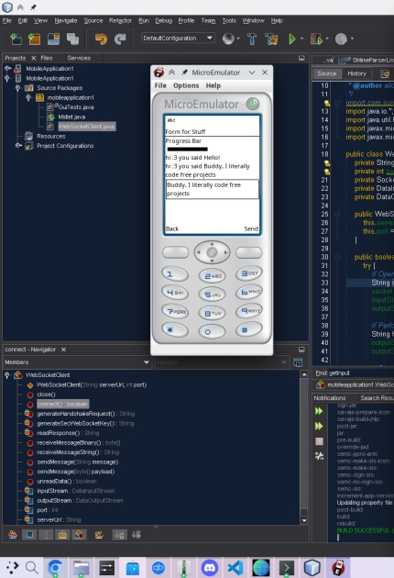
Task: Open the Refactor menu
Action: 120,20
